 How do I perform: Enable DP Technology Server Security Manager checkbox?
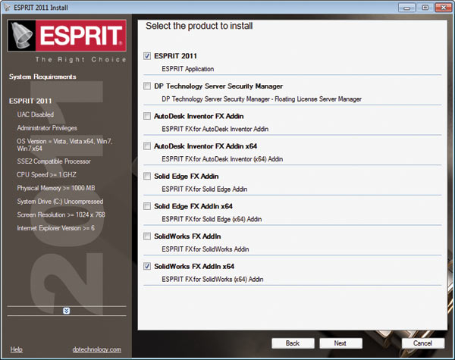(147, 86)
